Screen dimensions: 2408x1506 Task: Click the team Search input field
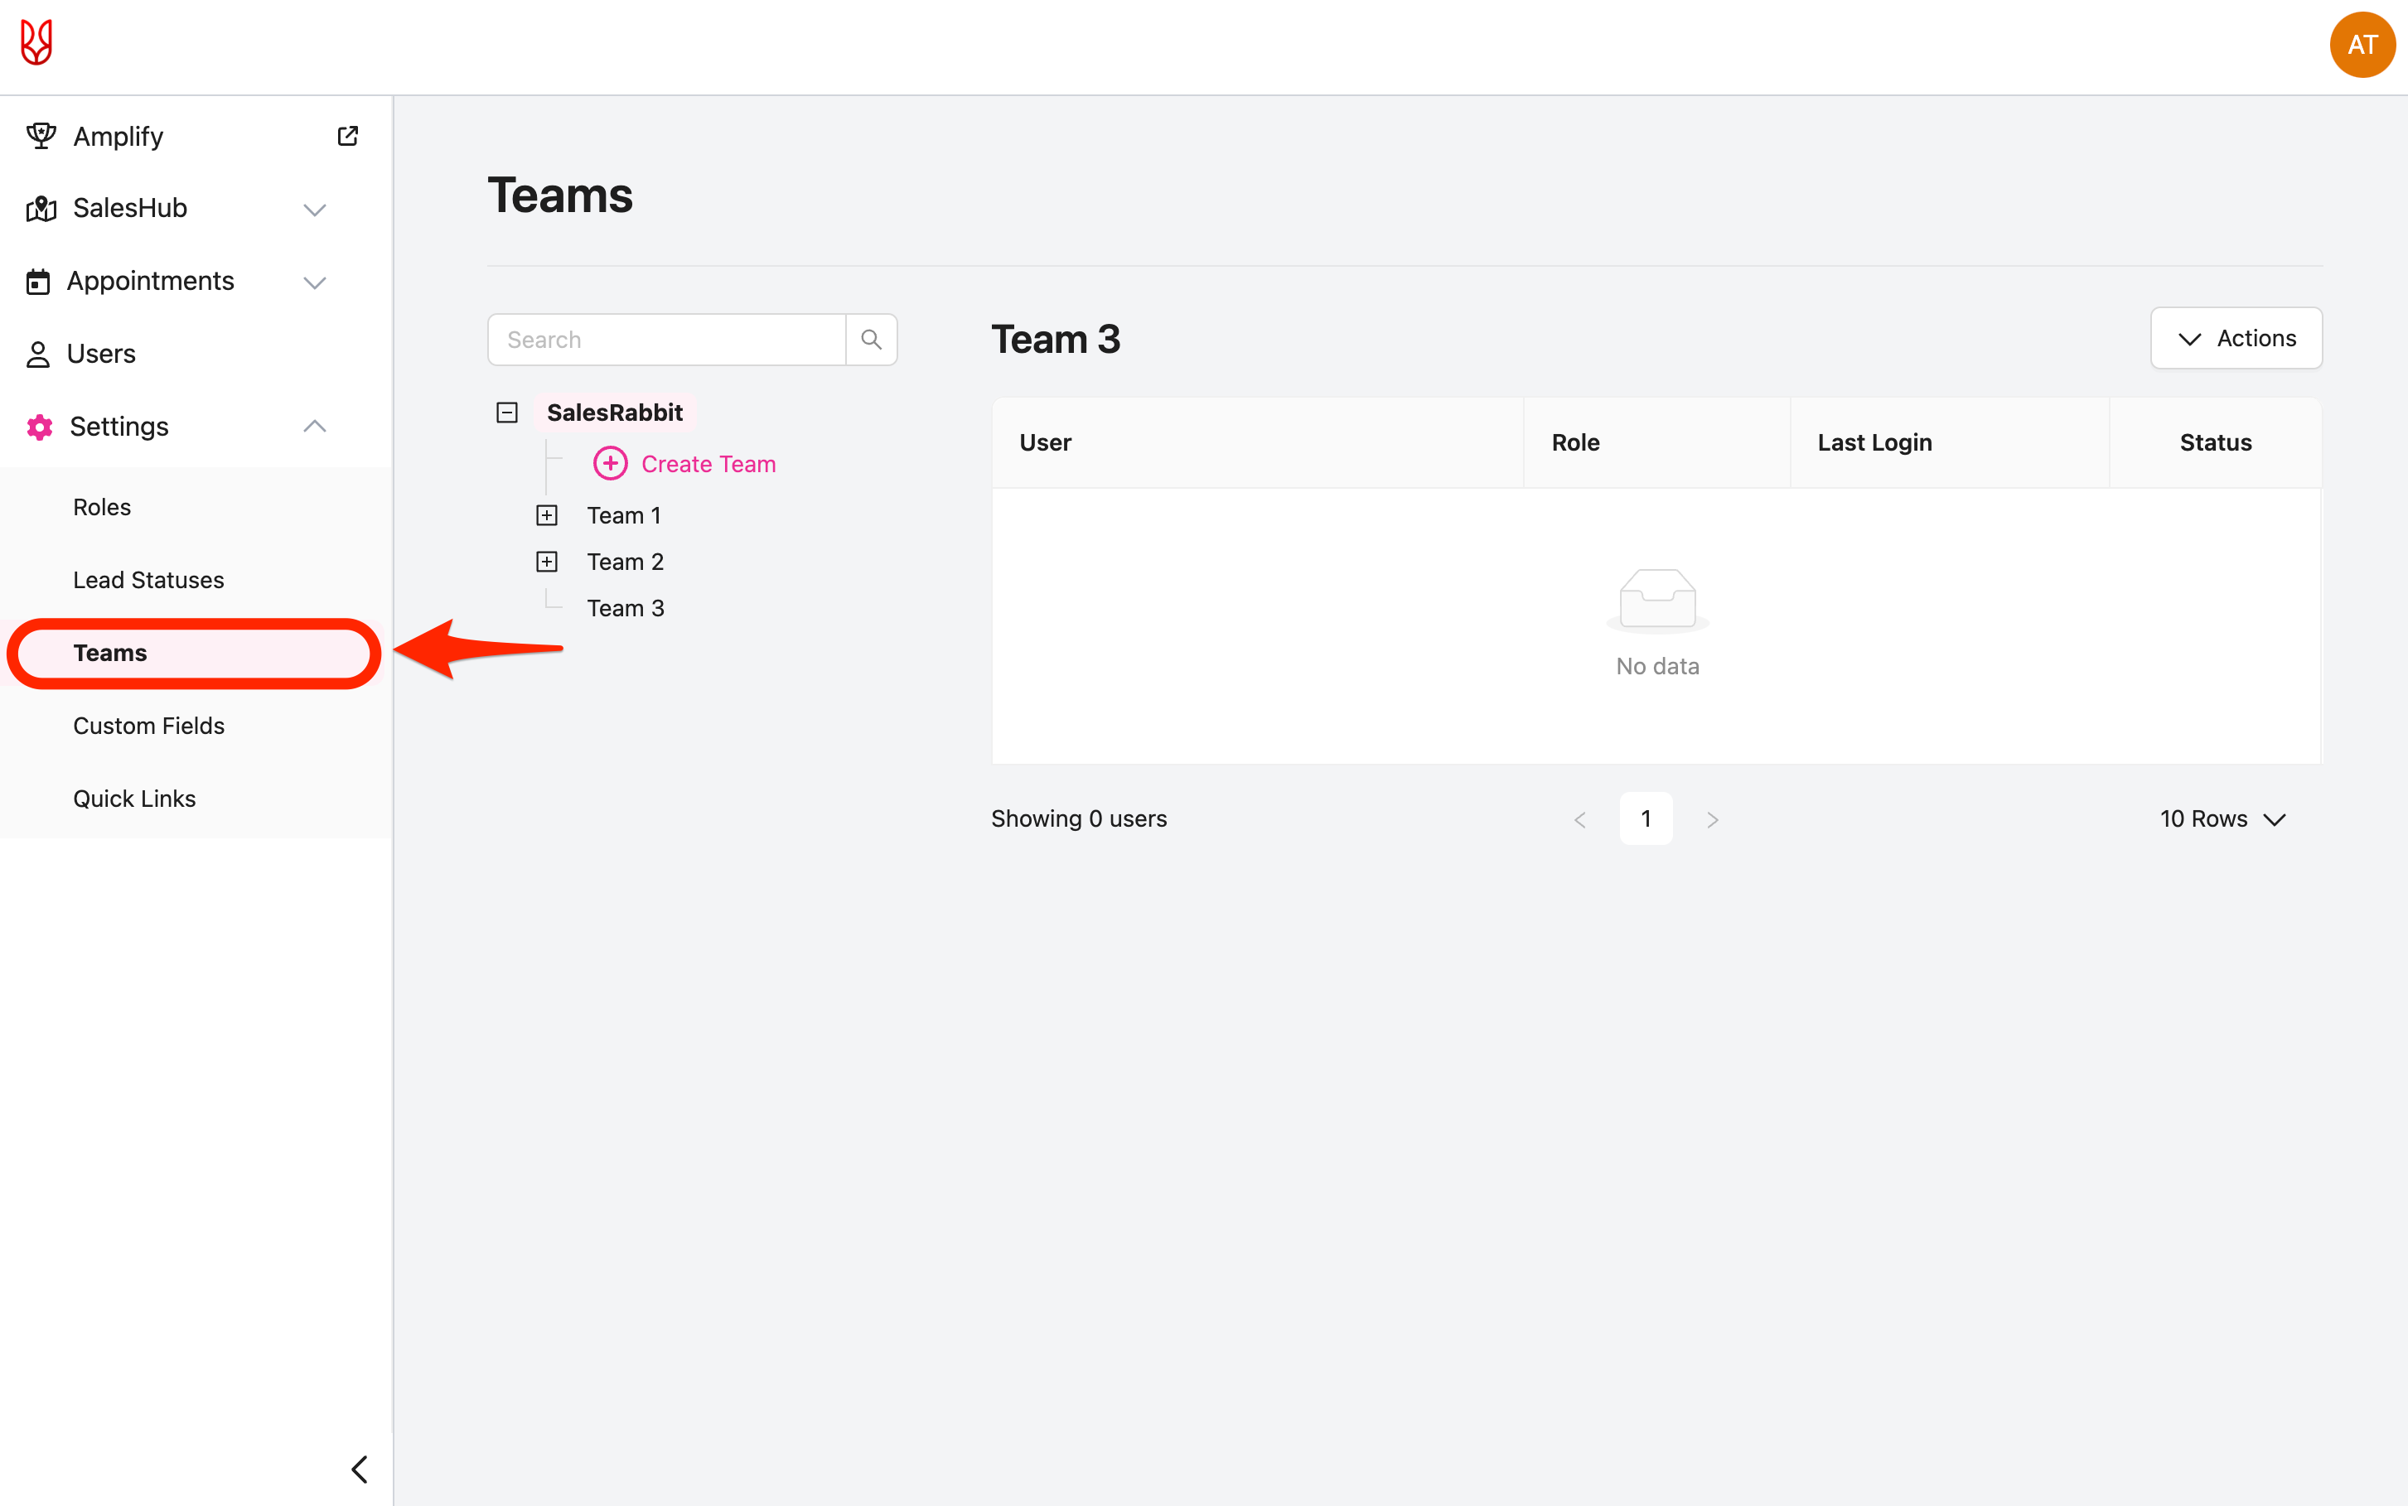point(666,340)
